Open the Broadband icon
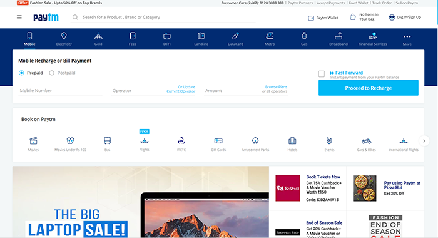 coord(339,36)
